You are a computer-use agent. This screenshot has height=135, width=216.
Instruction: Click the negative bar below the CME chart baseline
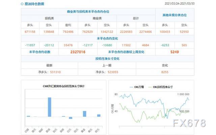point(71,118)
